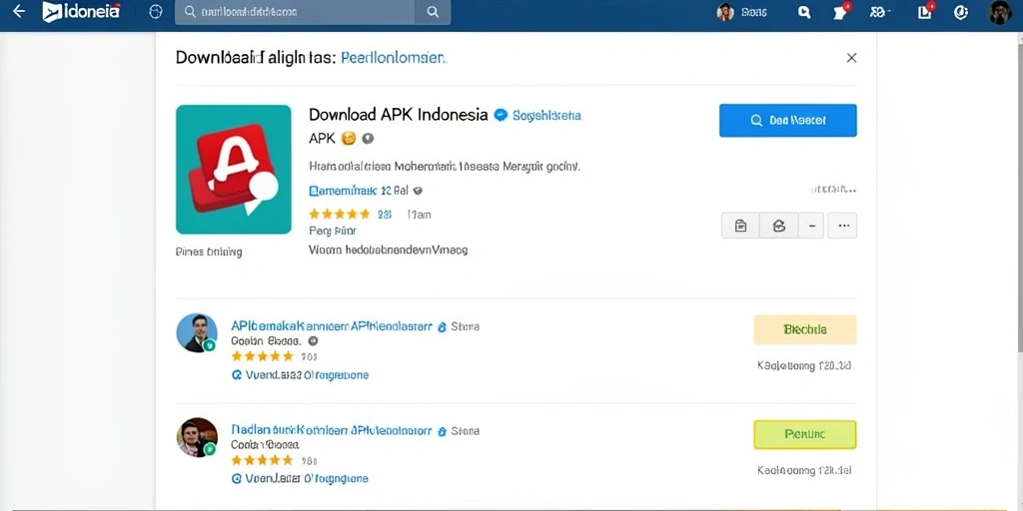Click the pale yellow Blechula button
This screenshot has height=511, width=1023.
pyautogui.click(x=805, y=329)
